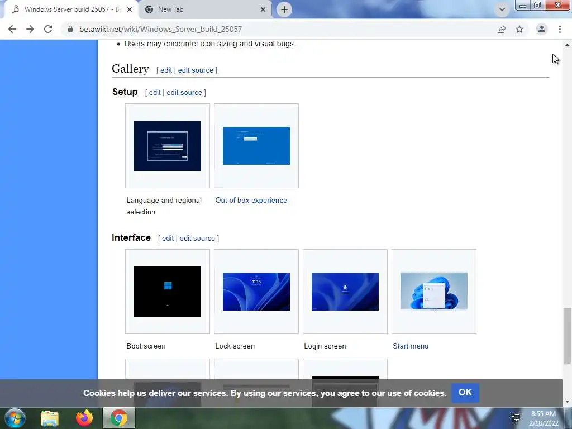Launch Firefox from the taskbar
Image resolution: width=572 pixels, height=429 pixels.
point(84,418)
